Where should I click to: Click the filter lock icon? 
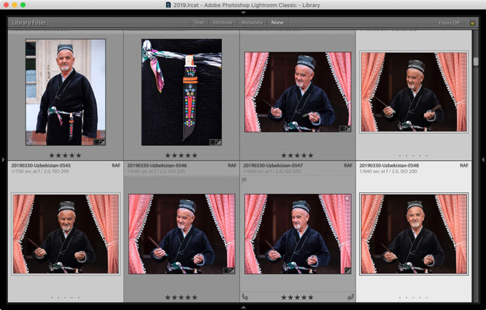pyautogui.click(x=473, y=22)
